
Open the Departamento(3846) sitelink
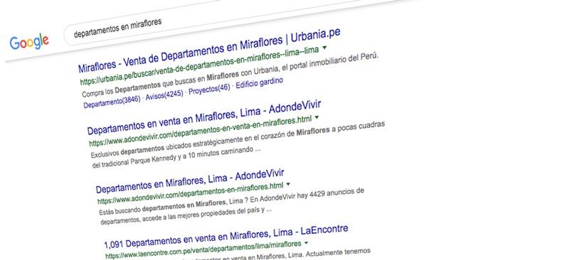coord(112,102)
